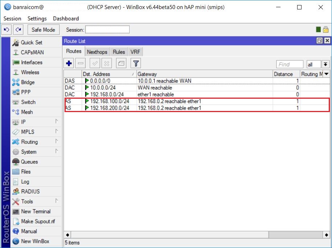
Task: Open the column selector dropdown arrow
Action: click(x=327, y=74)
